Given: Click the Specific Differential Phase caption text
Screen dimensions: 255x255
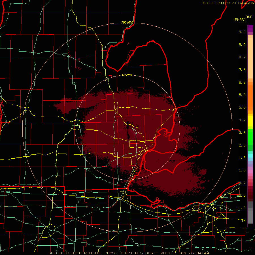Looking at the screenshot, I should pyautogui.click(x=129, y=253).
